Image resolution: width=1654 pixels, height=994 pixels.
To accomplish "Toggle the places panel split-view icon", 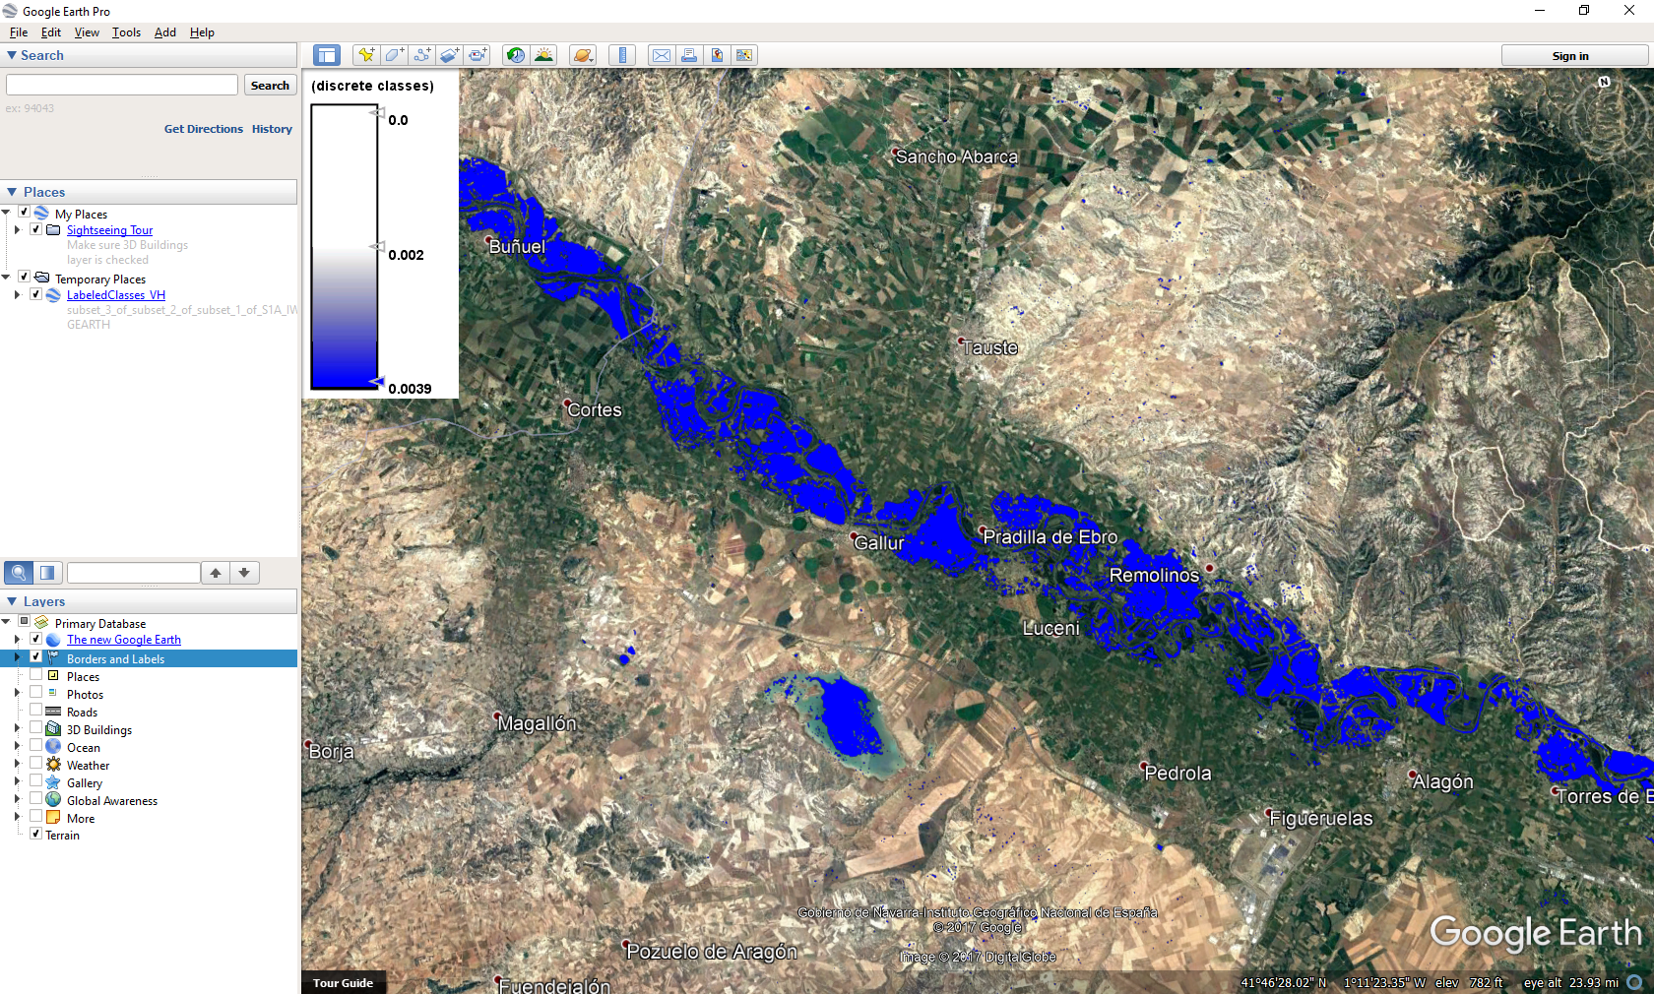I will [47, 573].
